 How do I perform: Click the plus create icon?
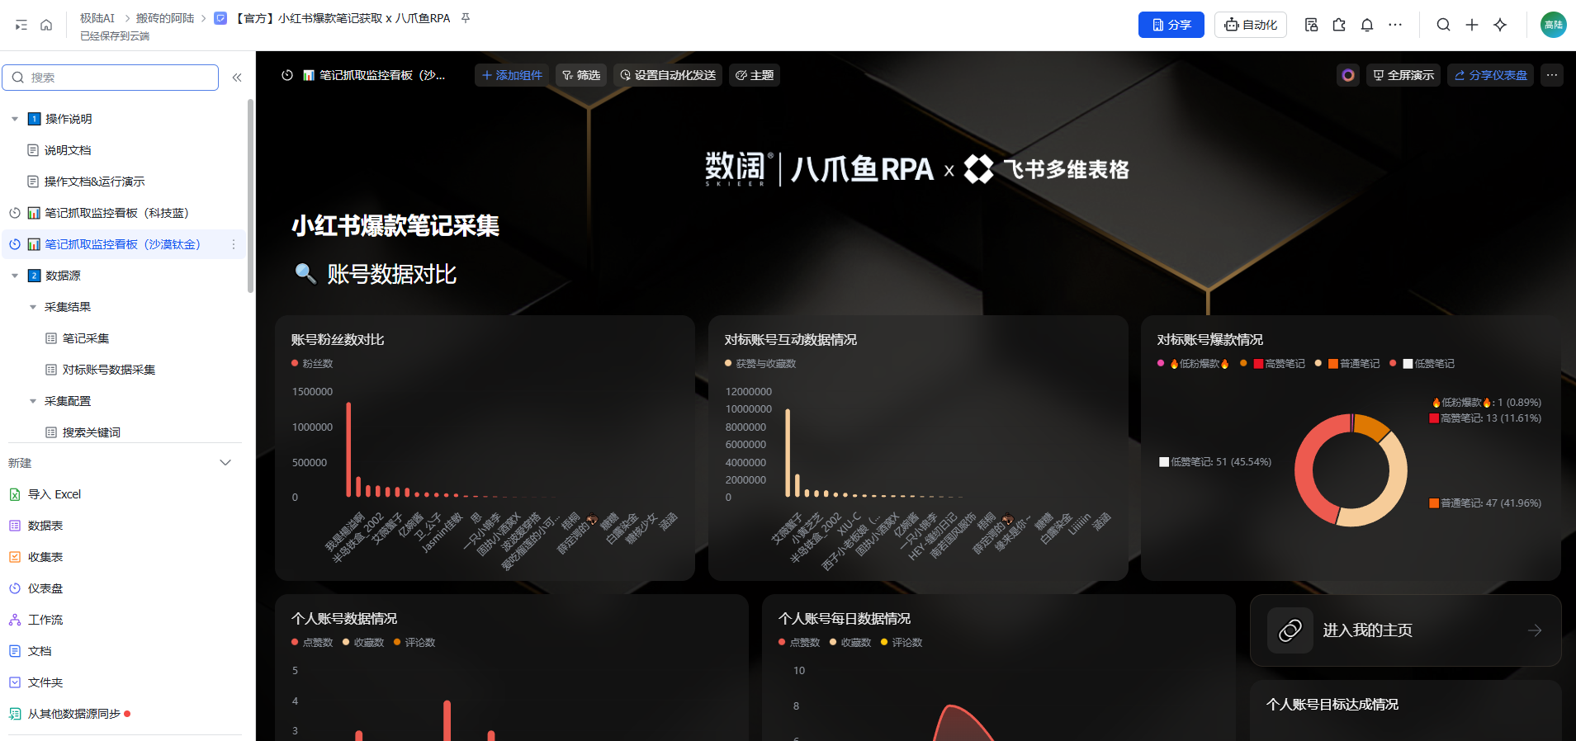point(1472,25)
